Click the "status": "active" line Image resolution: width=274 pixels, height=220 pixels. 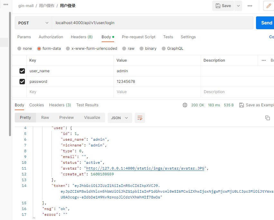tap(82, 163)
